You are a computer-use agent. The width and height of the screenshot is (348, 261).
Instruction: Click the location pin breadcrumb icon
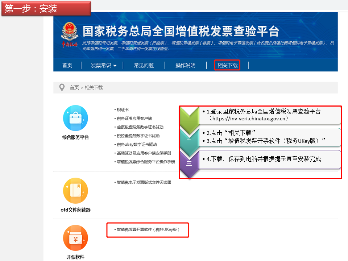[x=62, y=87]
